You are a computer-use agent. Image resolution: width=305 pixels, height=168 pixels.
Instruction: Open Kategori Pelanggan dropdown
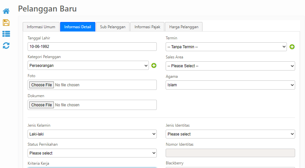point(88,66)
